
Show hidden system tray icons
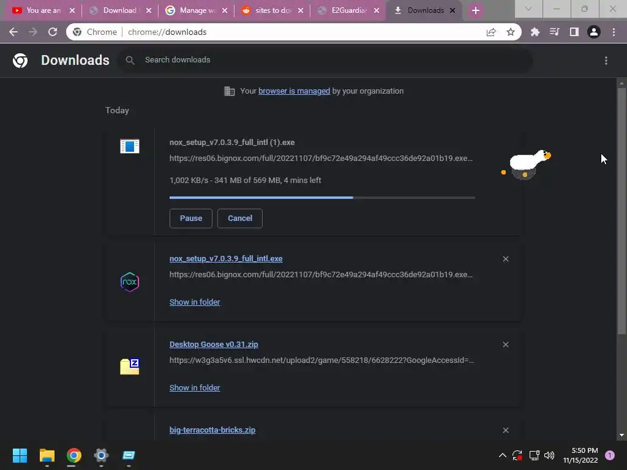click(x=503, y=455)
